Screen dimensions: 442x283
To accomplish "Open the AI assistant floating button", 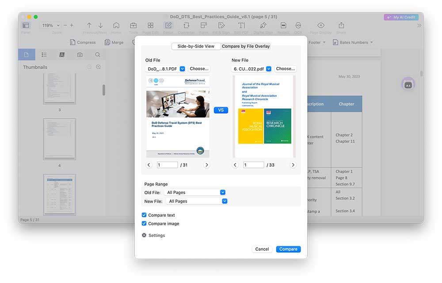I will (x=408, y=84).
